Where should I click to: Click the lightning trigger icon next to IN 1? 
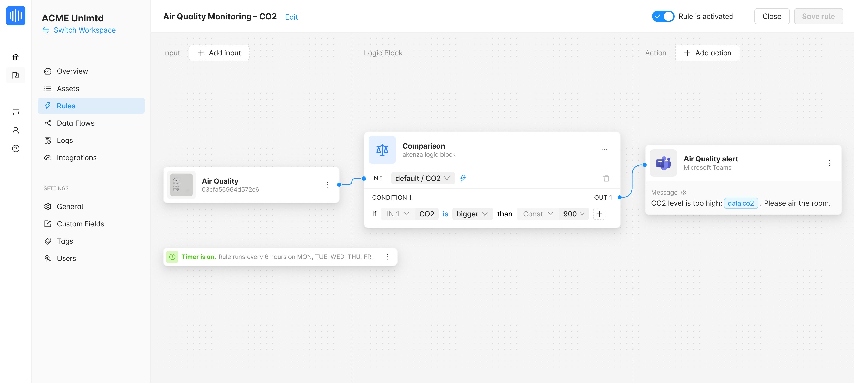coord(463,178)
